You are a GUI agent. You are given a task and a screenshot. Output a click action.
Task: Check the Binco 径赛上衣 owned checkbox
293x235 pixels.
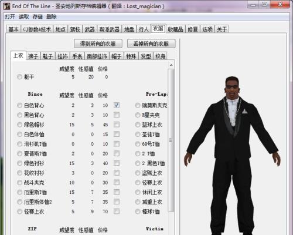click(117, 211)
